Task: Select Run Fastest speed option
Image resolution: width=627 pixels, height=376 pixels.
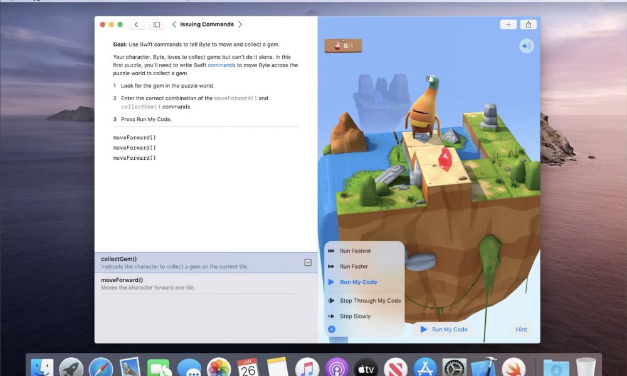Action: pyautogui.click(x=355, y=251)
